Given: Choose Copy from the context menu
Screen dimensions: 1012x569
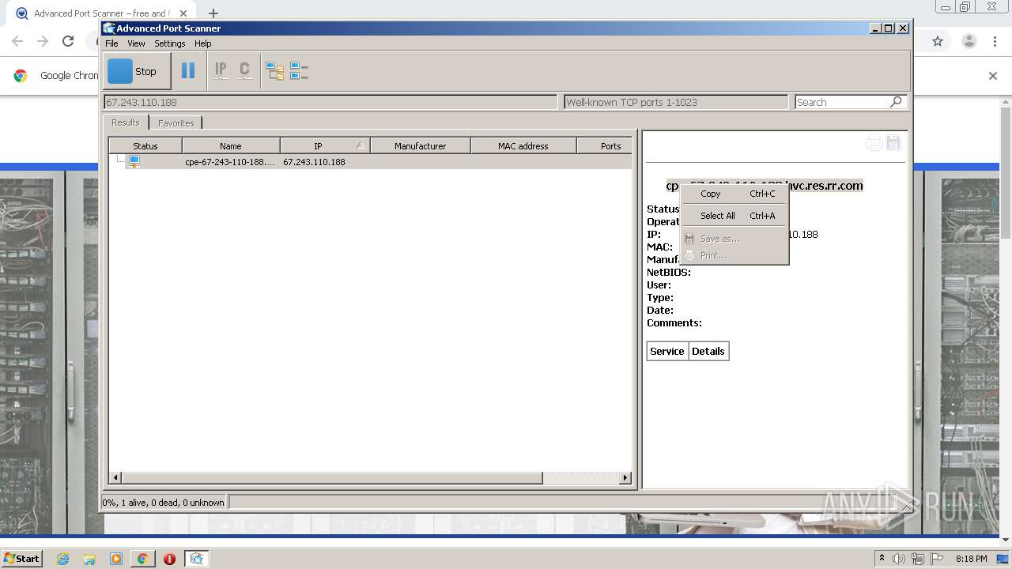Looking at the screenshot, I should (734, 194).
